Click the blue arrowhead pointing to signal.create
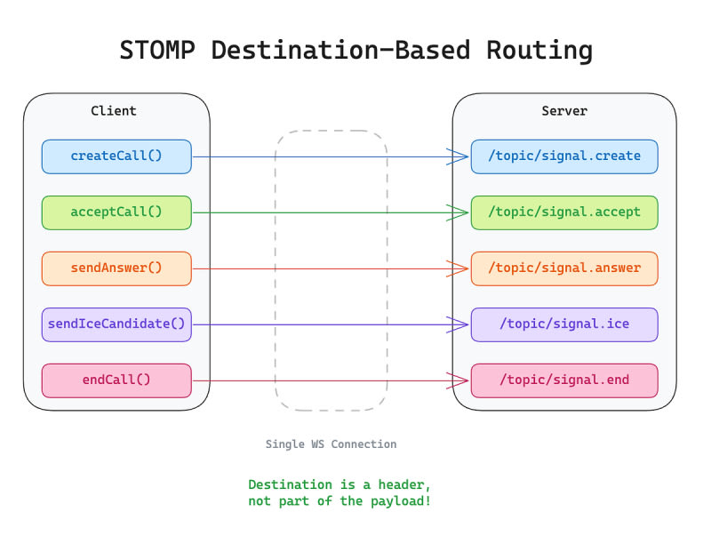 pos(459,156)
